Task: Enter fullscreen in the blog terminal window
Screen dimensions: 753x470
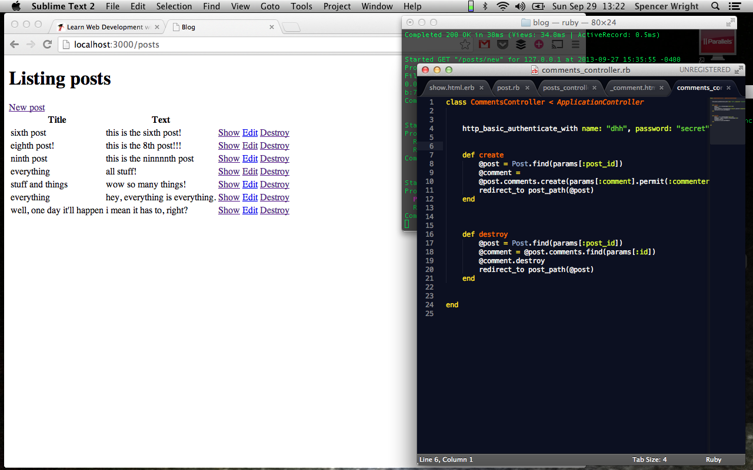Action: pyautogui.click(x=731, y=22)
